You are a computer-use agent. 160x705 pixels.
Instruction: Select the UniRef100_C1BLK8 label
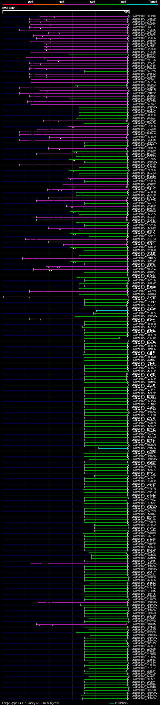(x=143, y=415)
